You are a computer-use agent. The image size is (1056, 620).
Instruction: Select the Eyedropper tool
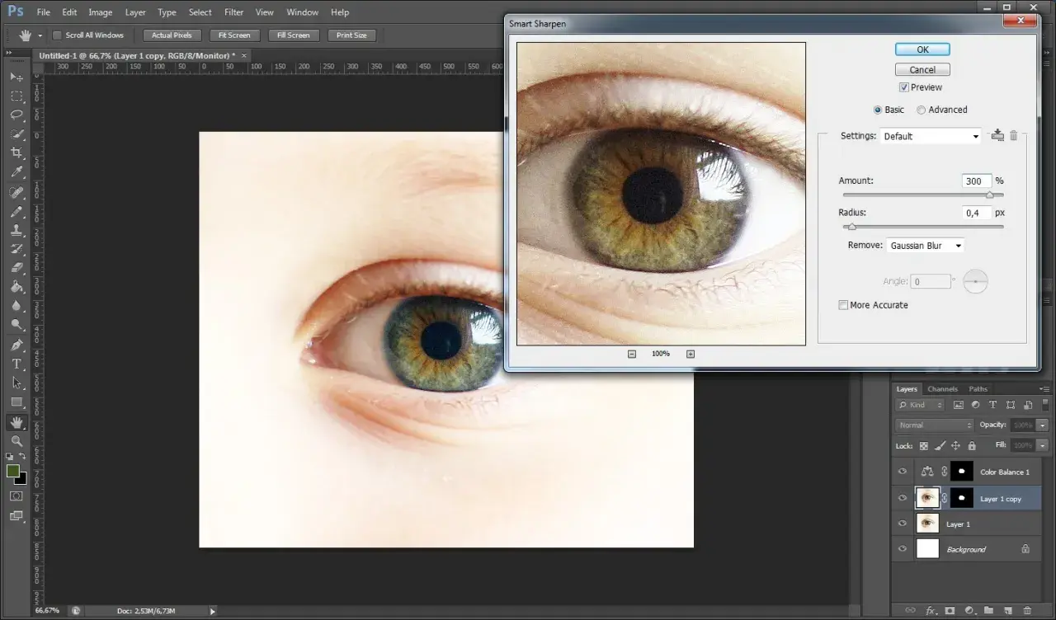tap(16, 173)
